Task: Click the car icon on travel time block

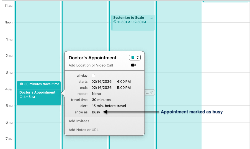Action: pos(21,84)
